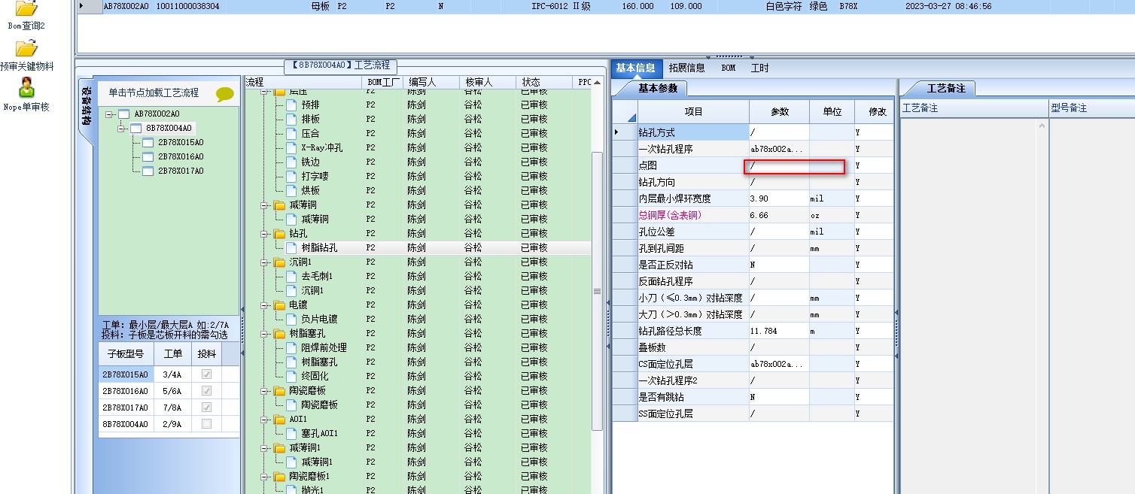This screenshot has width=1135, height=494.
Task: Edit the 内层最小焊环宽度 value 3.90
Action: point(779,199)
